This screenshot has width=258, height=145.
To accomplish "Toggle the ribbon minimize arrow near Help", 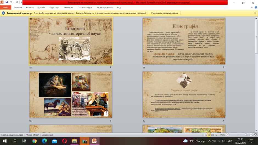I will (x=252, y=7).
